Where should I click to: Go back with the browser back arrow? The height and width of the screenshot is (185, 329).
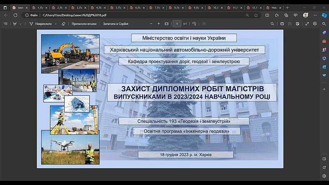(x=6, y=15)
